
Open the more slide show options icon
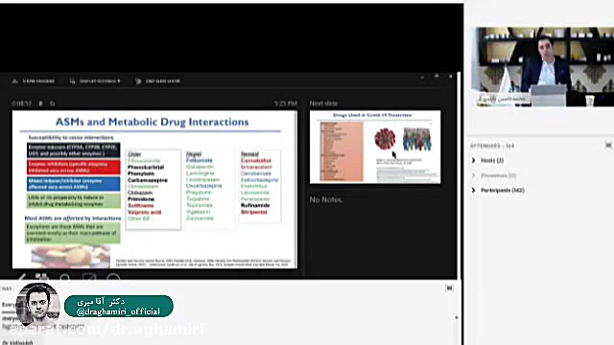pyautogui.click(x=113, y=277)
